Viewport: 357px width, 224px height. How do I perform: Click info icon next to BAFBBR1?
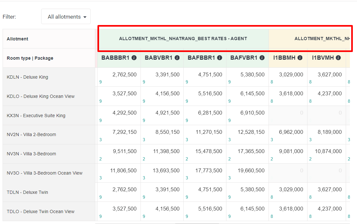click(220, 58)
